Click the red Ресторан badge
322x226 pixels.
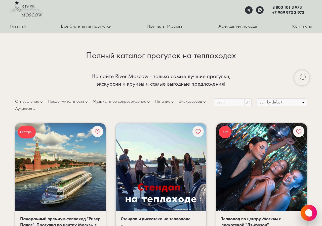point(27,132)
